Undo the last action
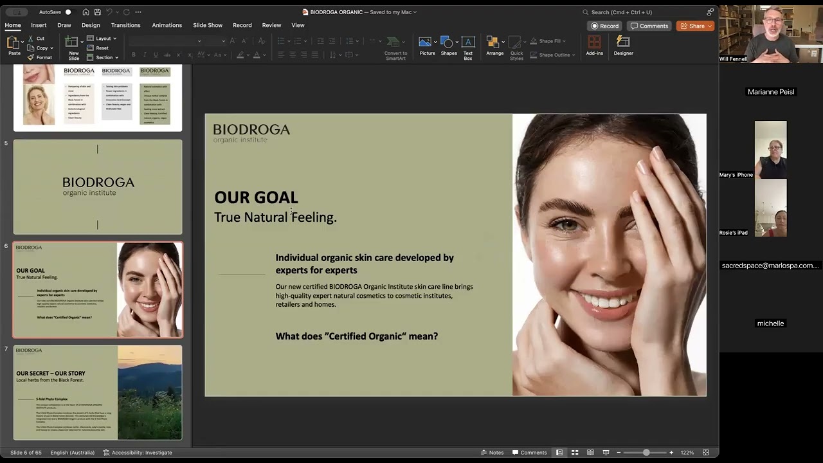Viewport: 823px width, 463px height. click(x=109, y=12)
